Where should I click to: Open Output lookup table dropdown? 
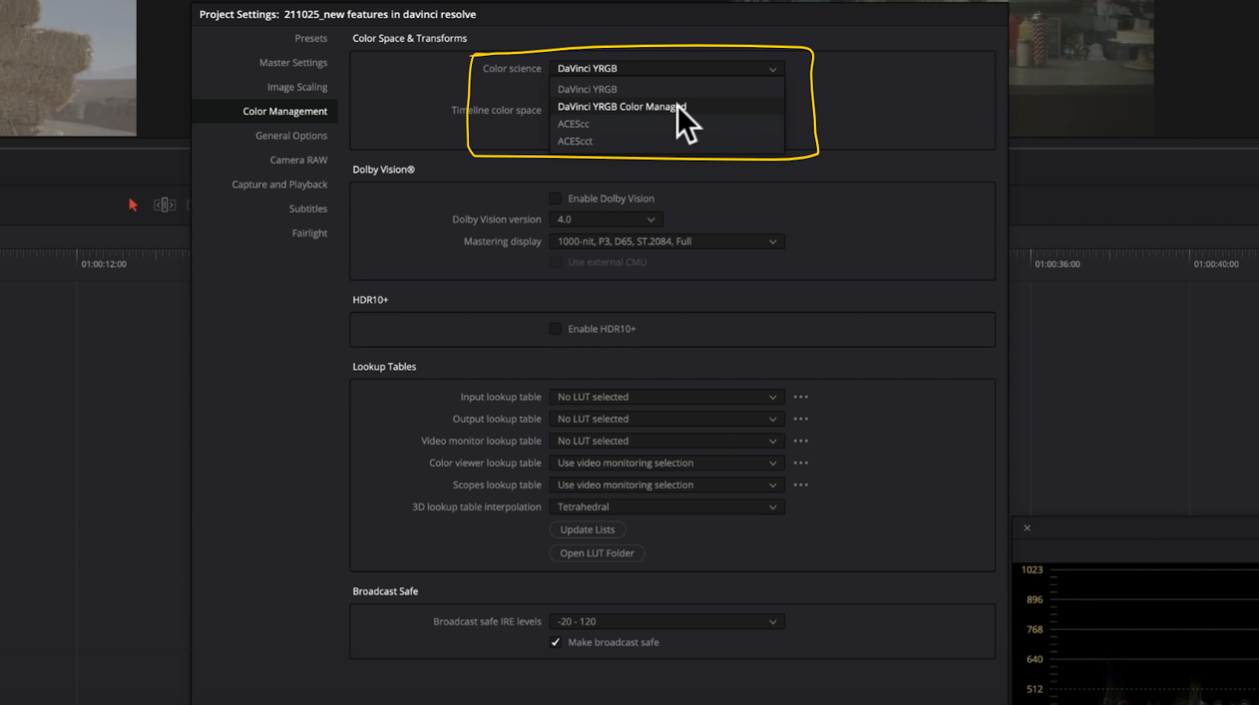tap(666, 419)
